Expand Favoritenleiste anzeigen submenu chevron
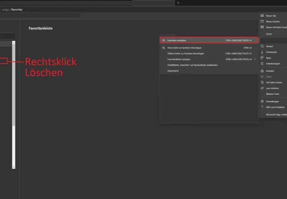The height and width of the screenshot is (199, 287). tap(255, 59)
